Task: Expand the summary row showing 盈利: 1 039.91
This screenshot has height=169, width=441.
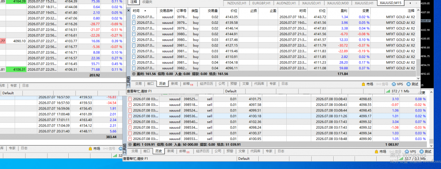Action: 130,144
